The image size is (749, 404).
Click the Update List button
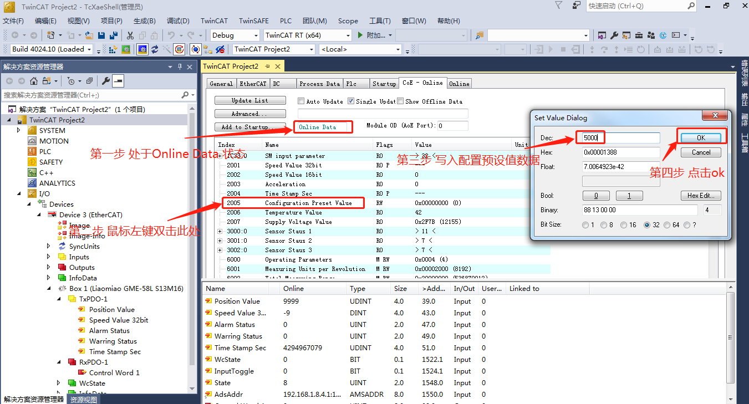250,100
